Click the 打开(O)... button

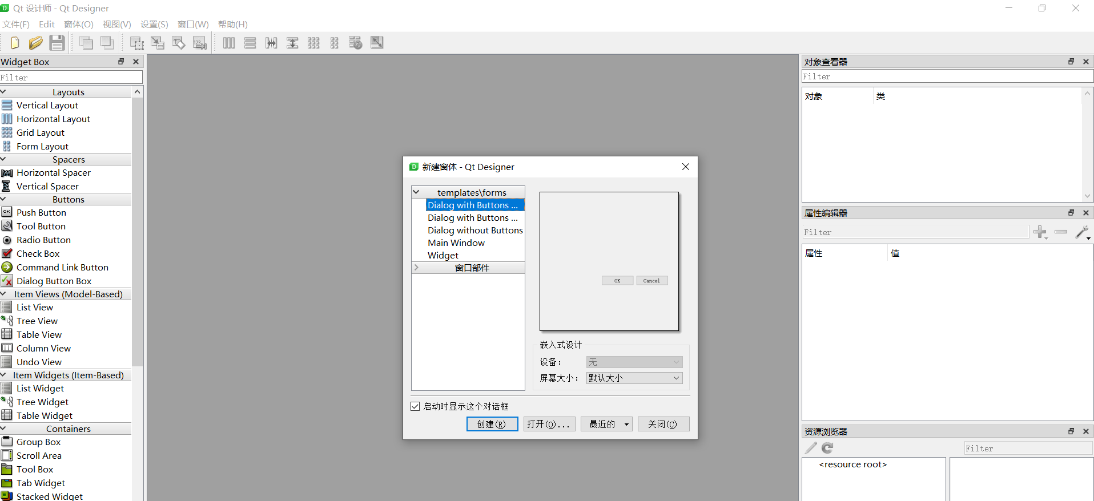pyautogui.click(x=549, y=424)
